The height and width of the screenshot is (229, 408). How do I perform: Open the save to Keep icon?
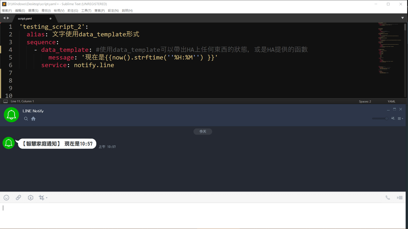[31, 198]
